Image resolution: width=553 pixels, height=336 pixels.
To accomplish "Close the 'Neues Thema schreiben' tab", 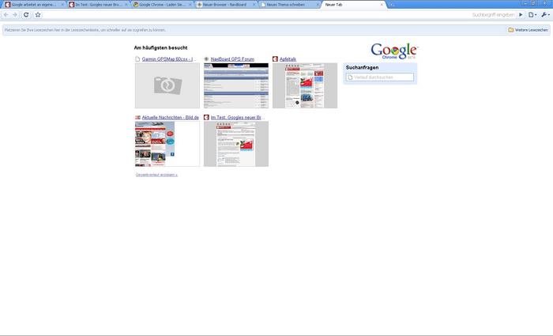I will (x=318, y=5).
